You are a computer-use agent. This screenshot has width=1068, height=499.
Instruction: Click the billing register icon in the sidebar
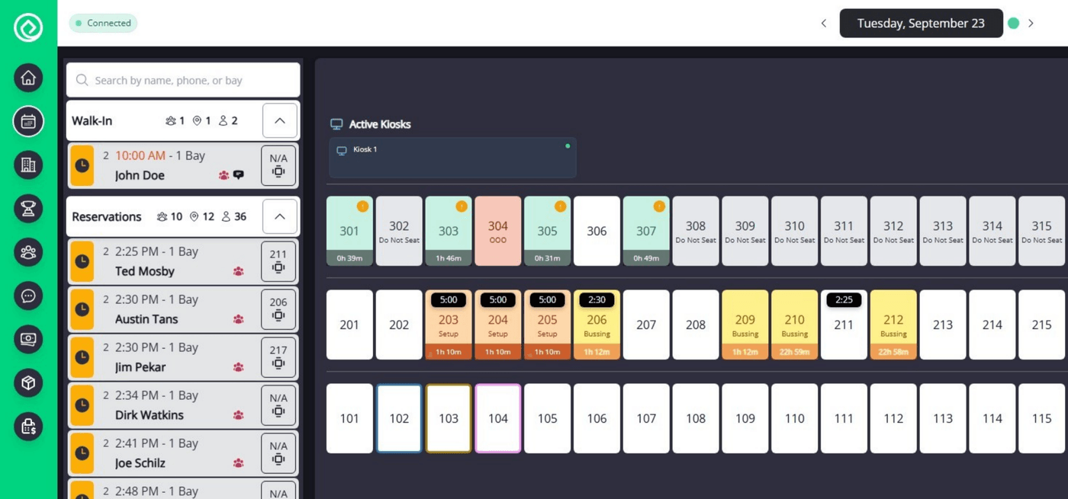pos(28,427)
